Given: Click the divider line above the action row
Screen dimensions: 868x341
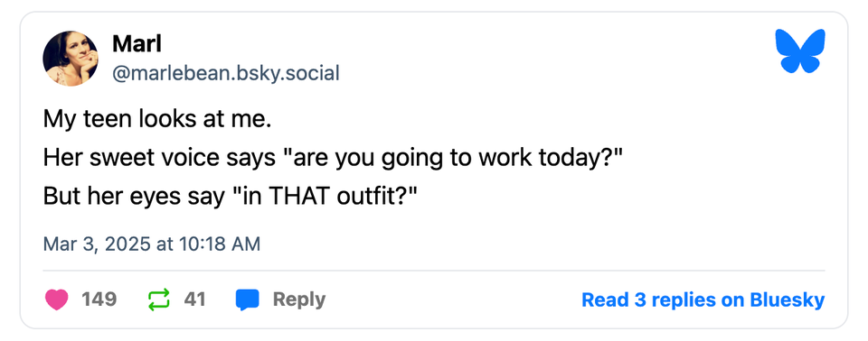Looking at the screenshot, I should (x=434, y=271).
